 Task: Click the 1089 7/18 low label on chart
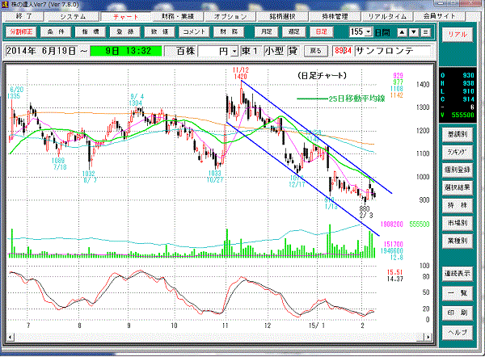point(58,164)
